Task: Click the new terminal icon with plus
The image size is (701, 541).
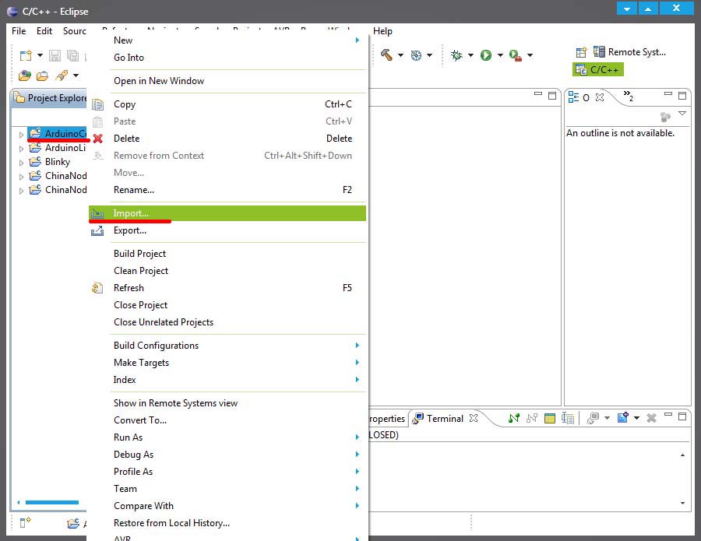Action: click(623, 418)
